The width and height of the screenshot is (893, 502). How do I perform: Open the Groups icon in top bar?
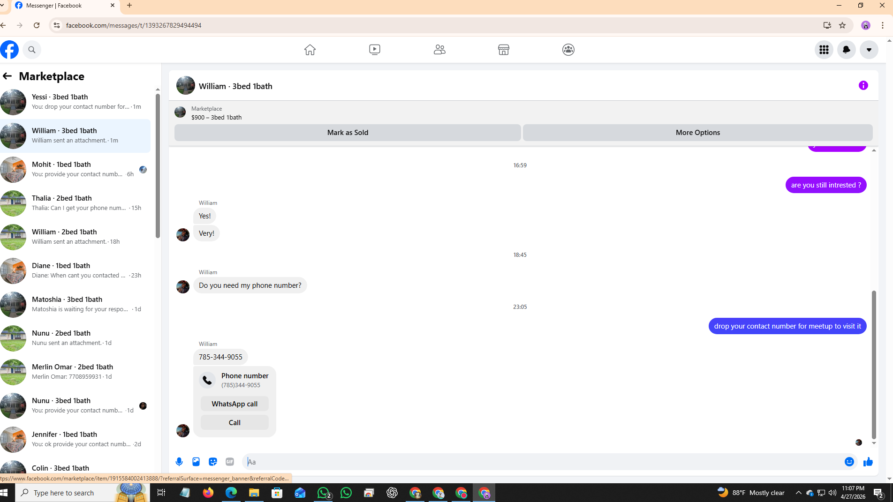coord(568,50)
